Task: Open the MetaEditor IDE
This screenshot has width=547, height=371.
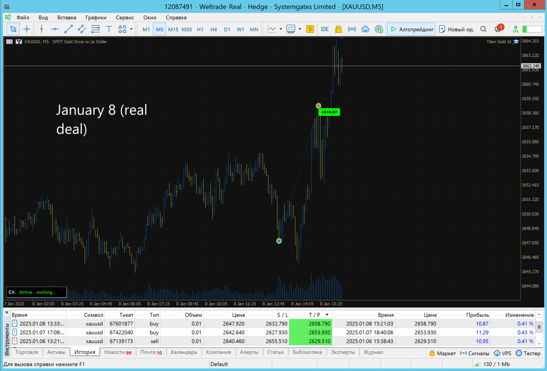Action: coord(325,29)
